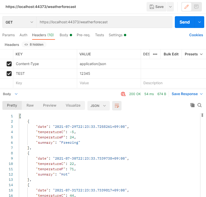Screen dimensions: 206x197
Task: Click the empty Value input field
Action: pyautogui.click(x=109, y=83)
